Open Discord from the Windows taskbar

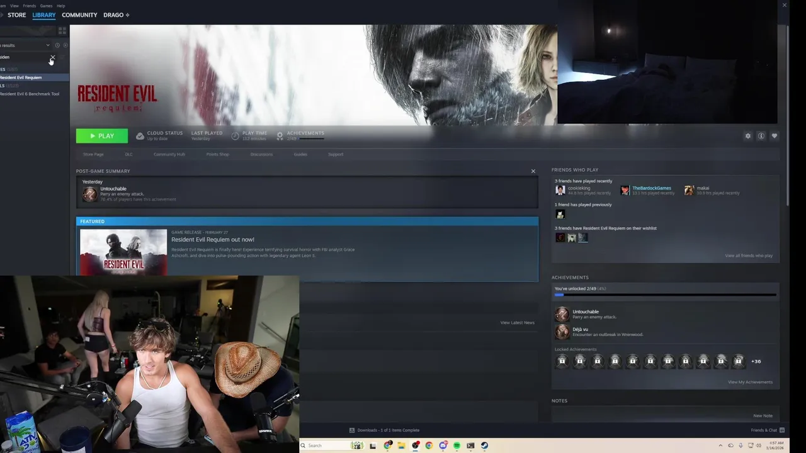[443, 445]
